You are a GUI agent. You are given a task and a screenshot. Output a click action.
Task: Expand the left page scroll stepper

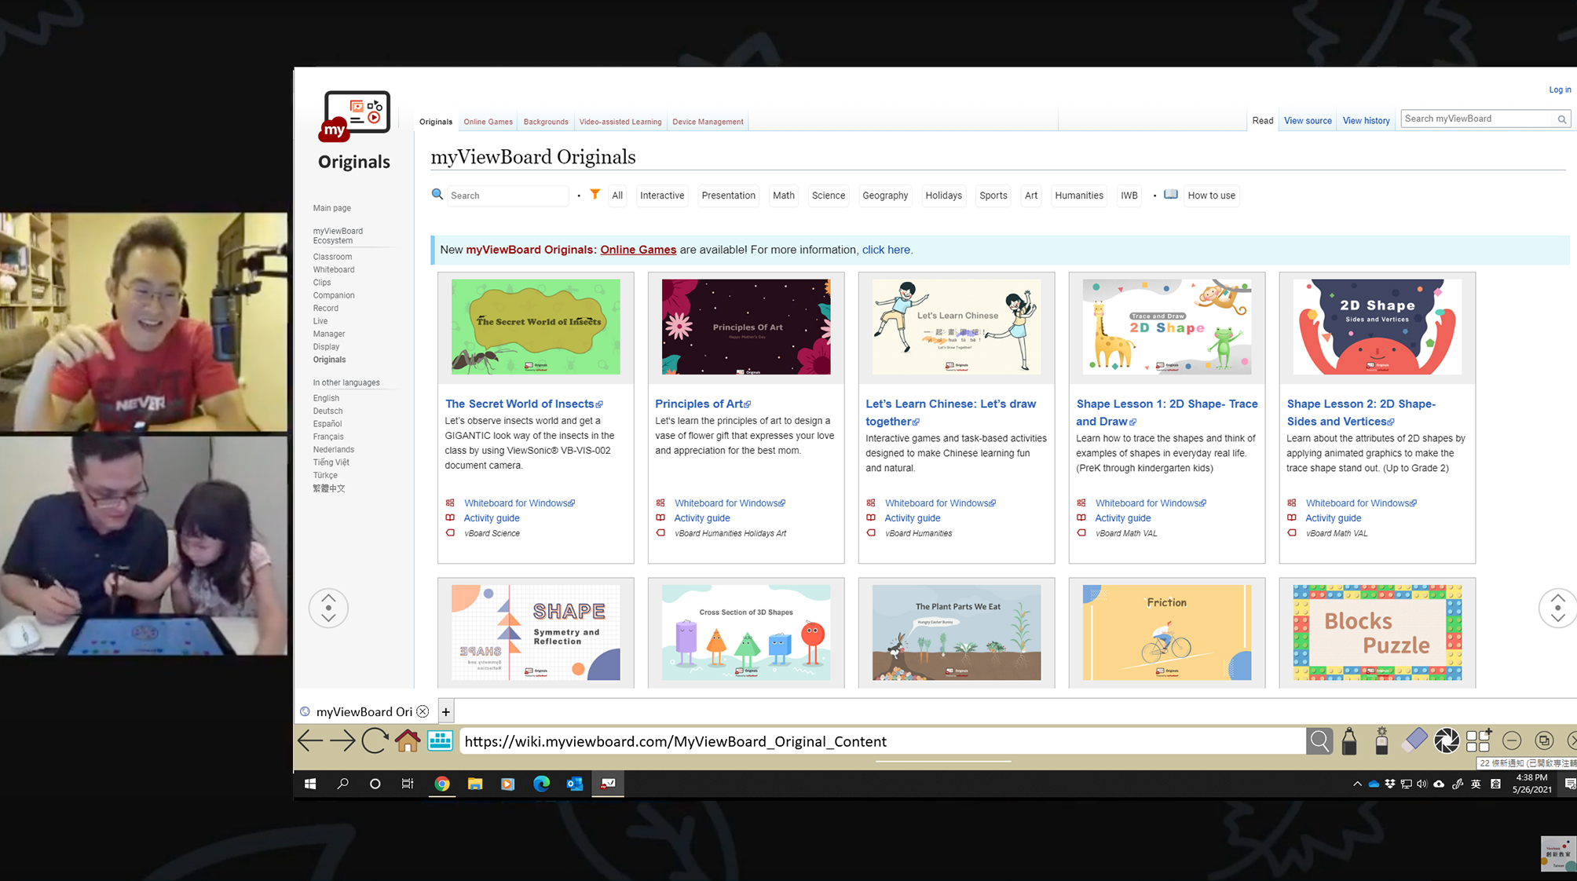pos(328,608)
